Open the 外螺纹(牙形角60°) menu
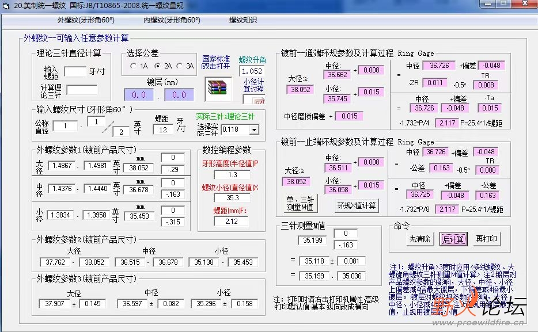The image size is (538, 332). point(86,20)
